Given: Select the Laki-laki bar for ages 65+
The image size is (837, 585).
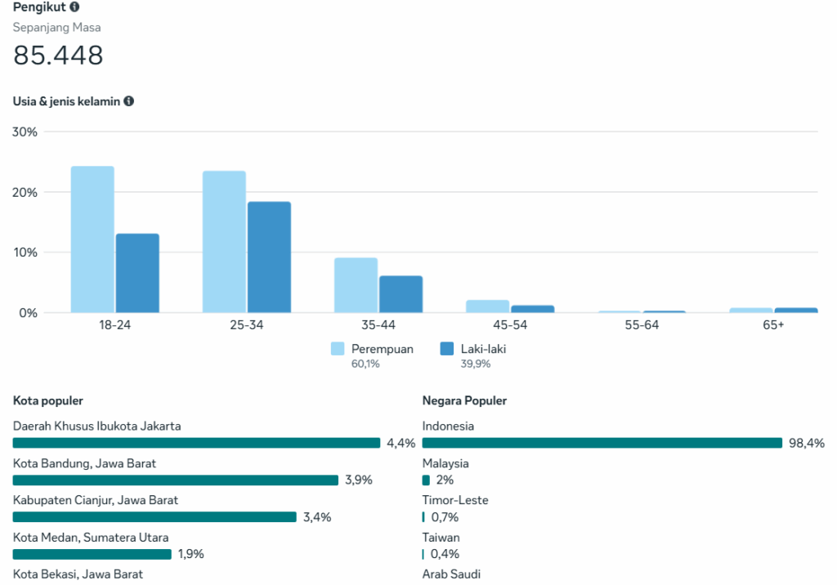Looking at the screenshot, I should [796, 310].
